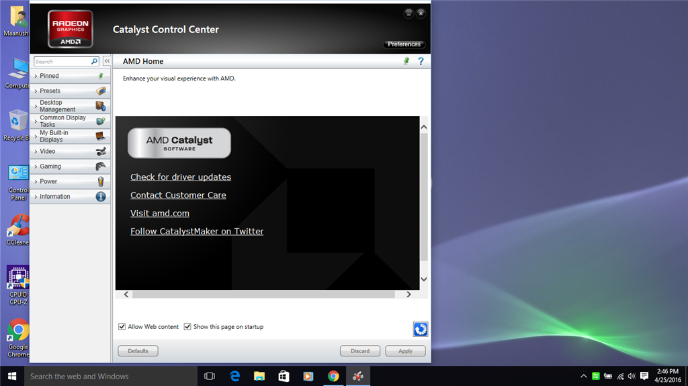Open the media player taskbar icon

click(308, 376)
